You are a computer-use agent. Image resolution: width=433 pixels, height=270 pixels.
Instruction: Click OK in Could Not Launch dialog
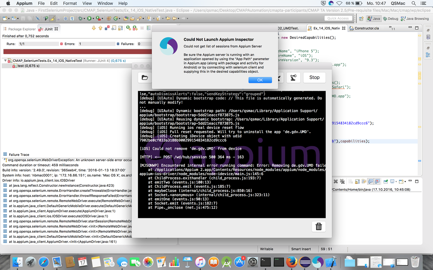point(260,80)
